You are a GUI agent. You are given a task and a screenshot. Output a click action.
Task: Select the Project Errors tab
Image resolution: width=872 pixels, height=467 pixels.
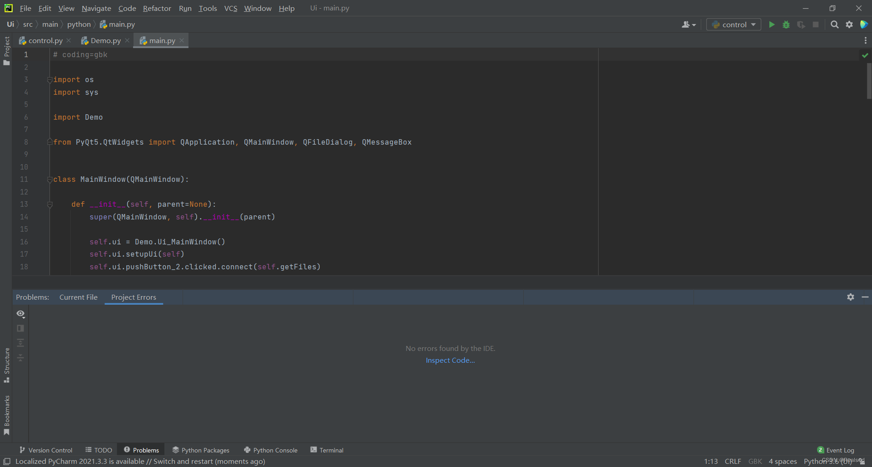coord(134,297)
